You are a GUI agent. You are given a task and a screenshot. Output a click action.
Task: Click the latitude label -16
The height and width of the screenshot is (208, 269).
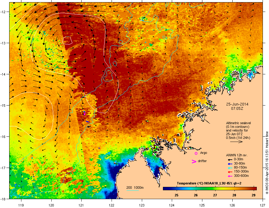pyautogui.click(x=3, y=137)
